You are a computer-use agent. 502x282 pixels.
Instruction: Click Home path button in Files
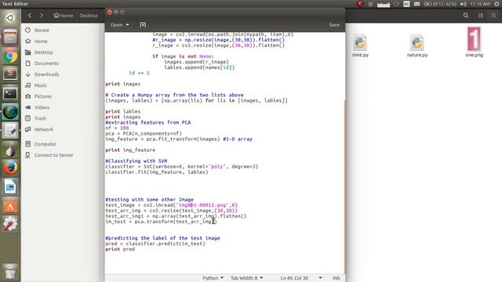[64, 16]
